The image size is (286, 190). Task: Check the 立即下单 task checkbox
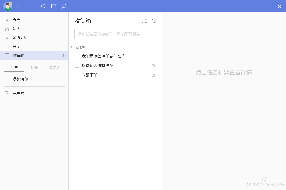pyautogui.click(x=77, y=75)
